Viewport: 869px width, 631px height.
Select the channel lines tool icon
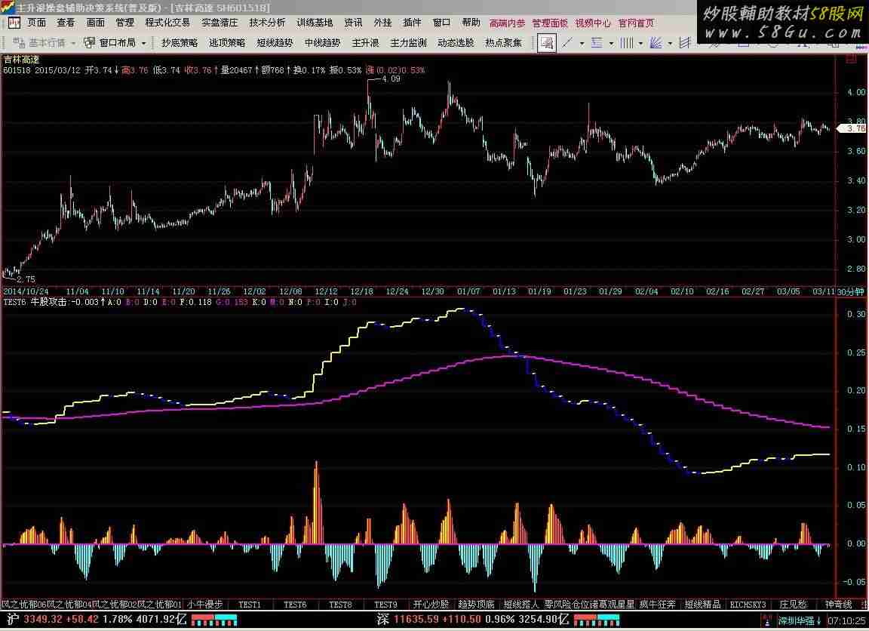click(x=685, y=43)
